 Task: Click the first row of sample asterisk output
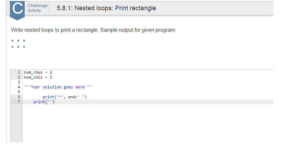coord(18,41)
